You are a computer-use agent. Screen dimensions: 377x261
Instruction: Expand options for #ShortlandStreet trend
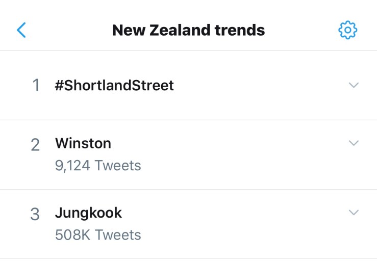tap(354, 85)
